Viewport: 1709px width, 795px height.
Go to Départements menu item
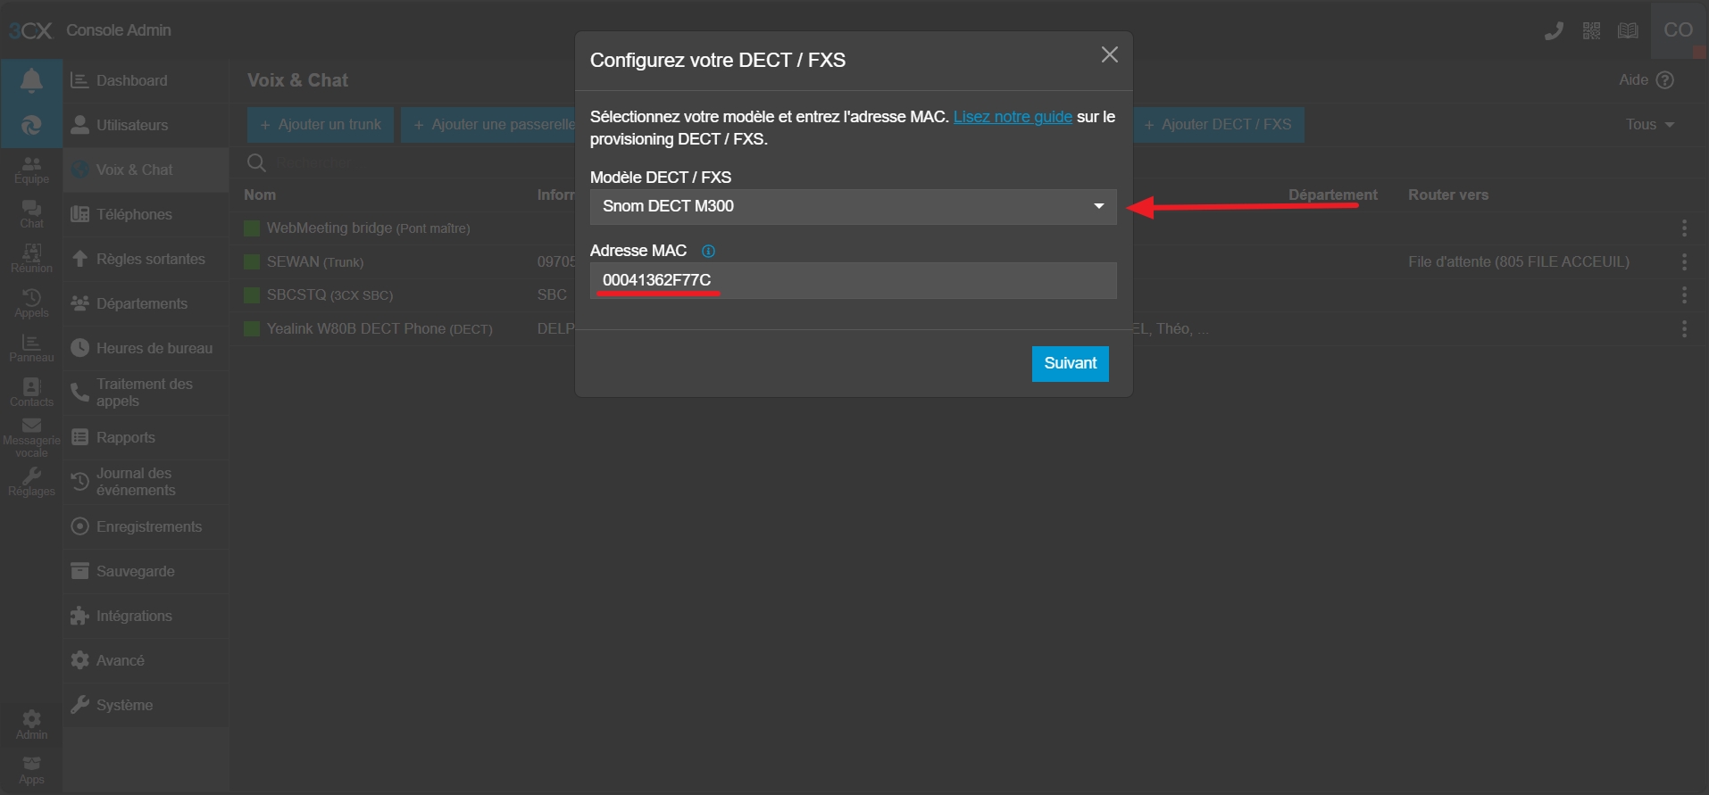pos(146,303)
